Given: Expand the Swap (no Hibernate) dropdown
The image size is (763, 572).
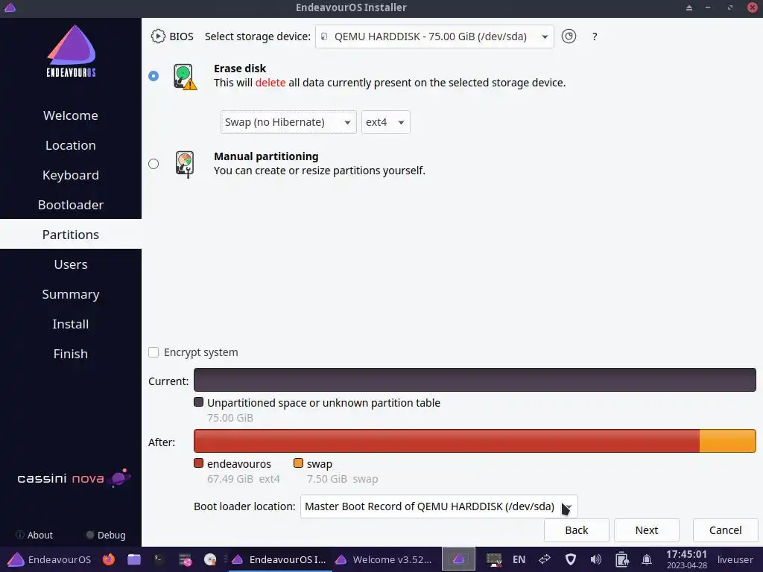Looking at the screenshot, I should [x=288, y=122].
